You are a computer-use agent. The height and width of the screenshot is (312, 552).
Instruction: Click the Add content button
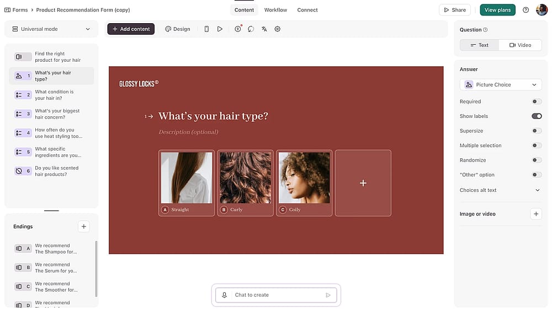(131, 29)
